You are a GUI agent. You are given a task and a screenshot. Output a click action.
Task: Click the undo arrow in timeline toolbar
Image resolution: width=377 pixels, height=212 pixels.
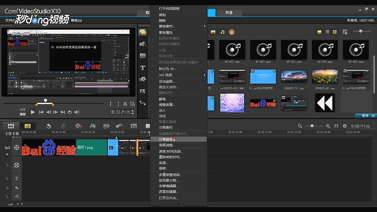pos(49,126)
